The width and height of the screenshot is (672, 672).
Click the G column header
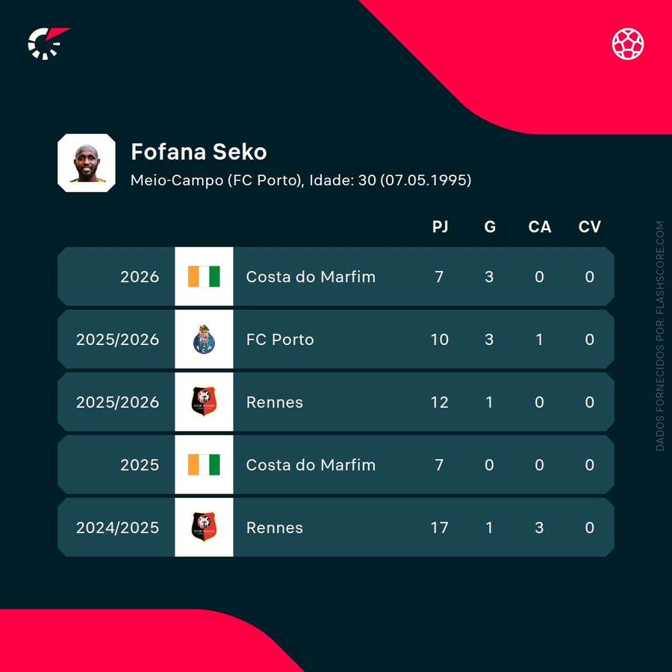[x=490, y=227]
